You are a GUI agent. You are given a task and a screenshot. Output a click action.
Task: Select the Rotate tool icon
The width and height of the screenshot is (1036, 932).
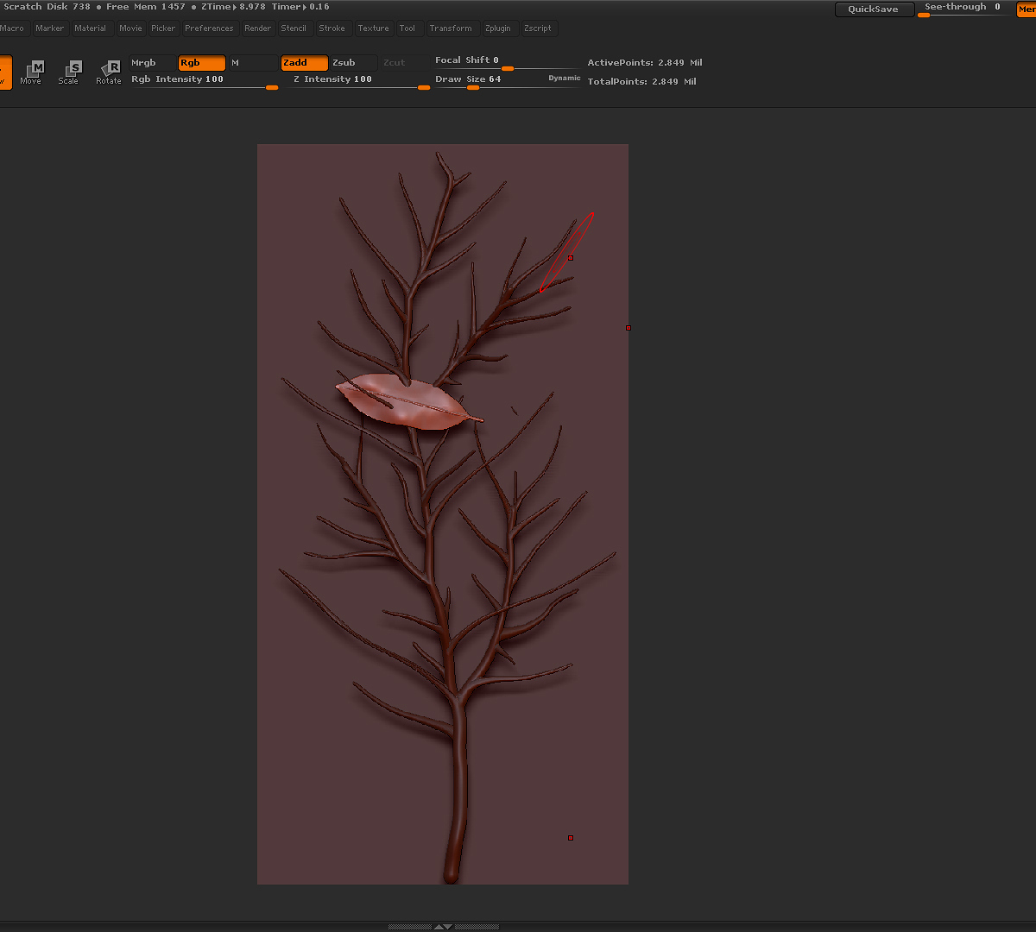pyautogui.click(x=109, y=72)
